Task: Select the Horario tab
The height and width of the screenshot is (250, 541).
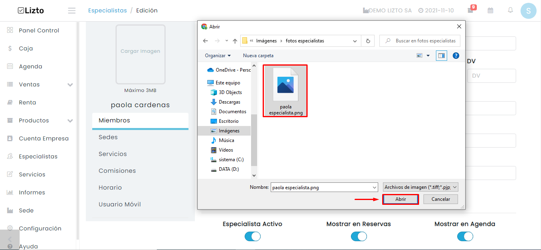Action: [x=110, y=188]
